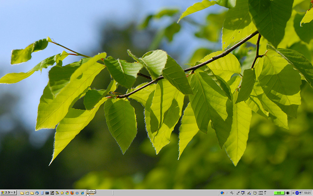This screenshot has width=313, height=196.
Task: Click the IME input mode A icon
Action: click(227, 193)
